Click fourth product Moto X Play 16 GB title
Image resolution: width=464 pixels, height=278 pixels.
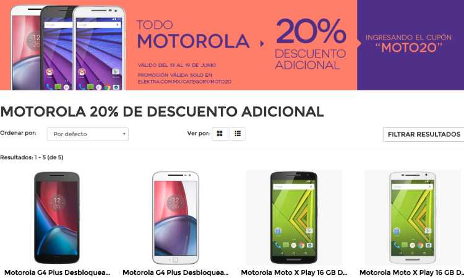click(411, 272)
